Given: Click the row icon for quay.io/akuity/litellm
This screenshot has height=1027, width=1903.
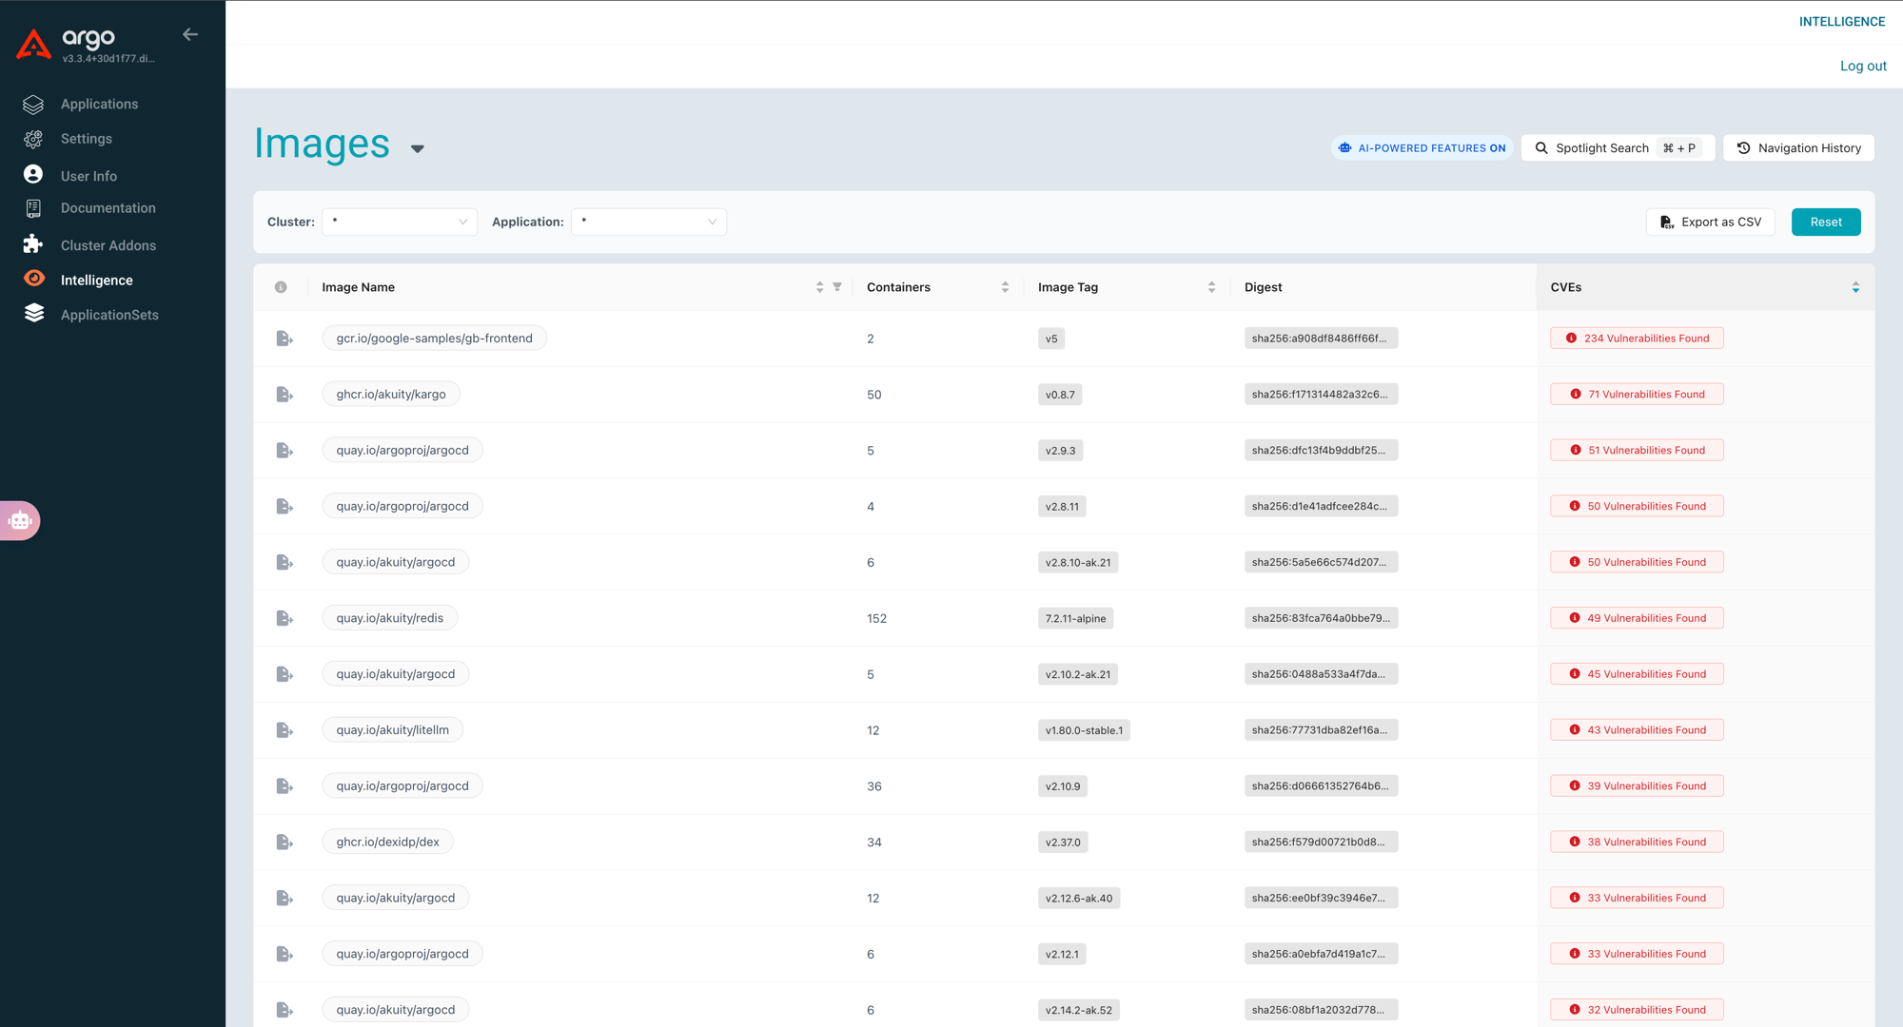Looking at the screenshot, I should coord(284,730).
